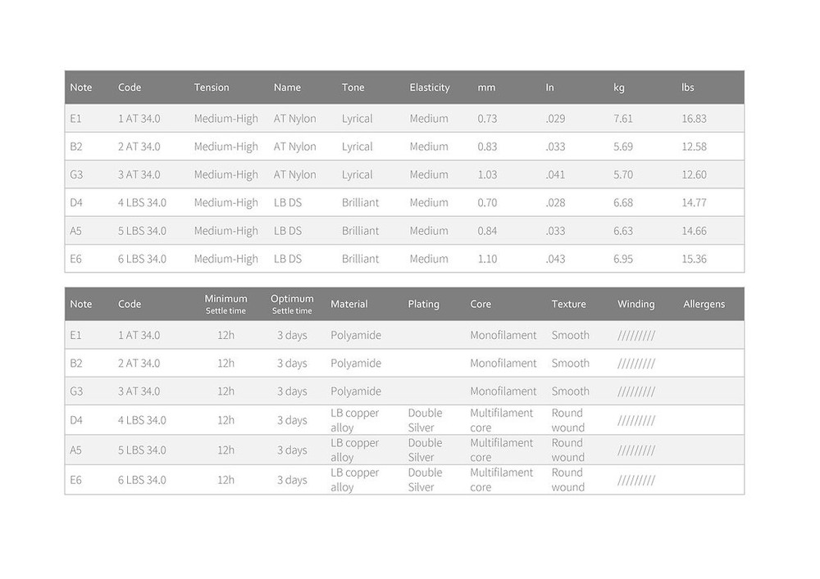
Task: Click the Tension column header
Action: 212,87
